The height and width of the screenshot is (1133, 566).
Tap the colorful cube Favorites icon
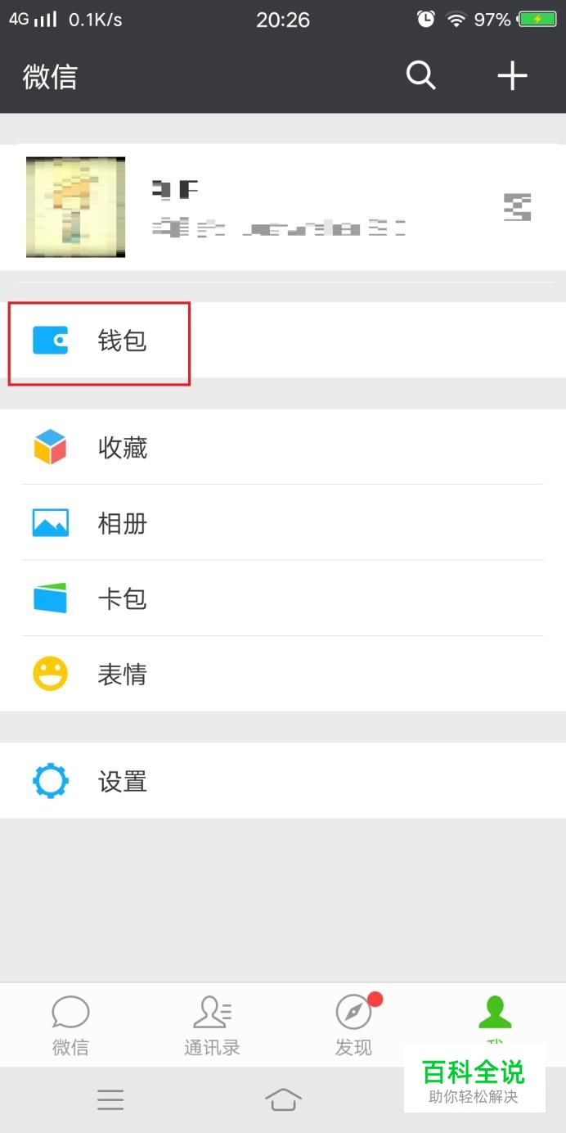click(x=50, y=447)
